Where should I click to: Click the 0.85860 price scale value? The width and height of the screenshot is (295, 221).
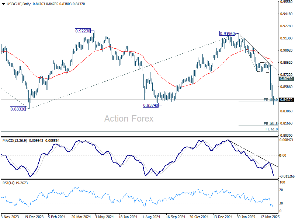287,87
